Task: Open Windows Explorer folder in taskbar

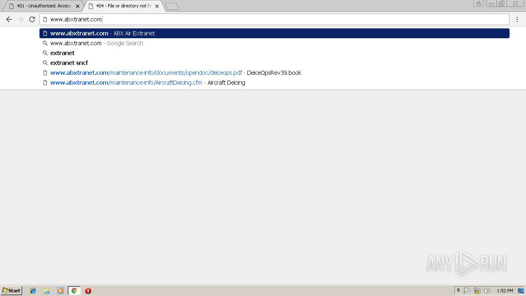Action: (46, 291)
